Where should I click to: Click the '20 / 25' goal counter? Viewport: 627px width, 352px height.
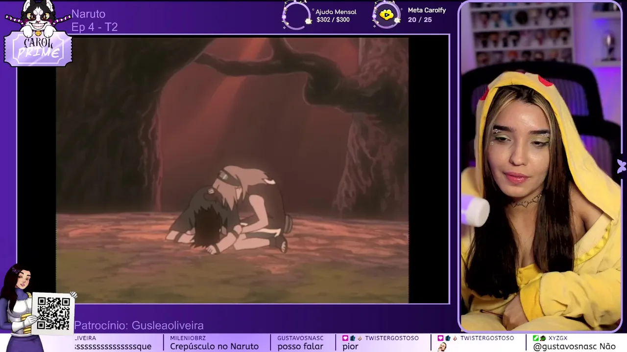(420, 20)
